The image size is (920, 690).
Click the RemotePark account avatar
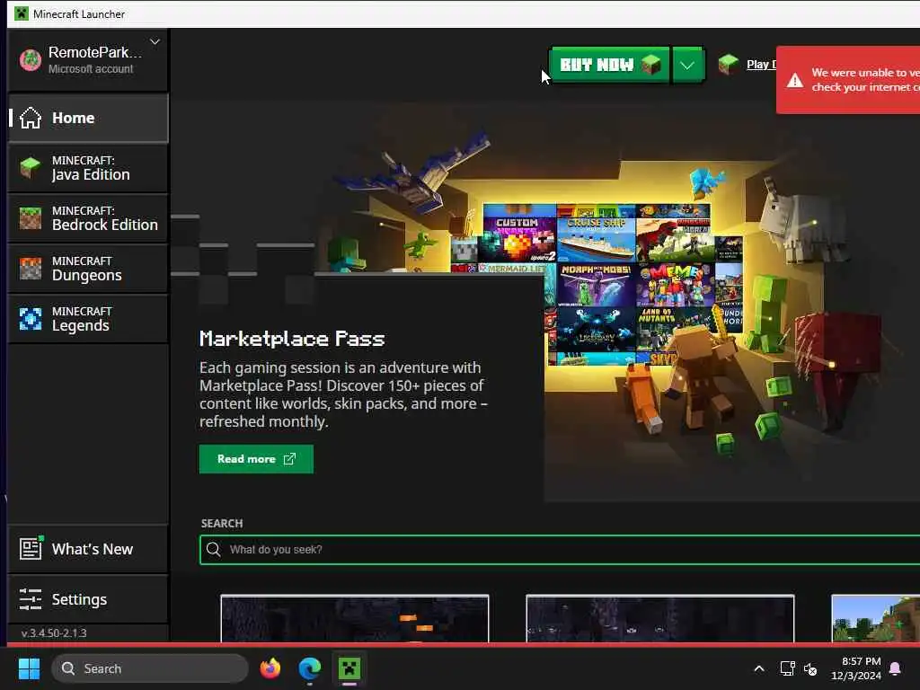click(x=31, y=60)
